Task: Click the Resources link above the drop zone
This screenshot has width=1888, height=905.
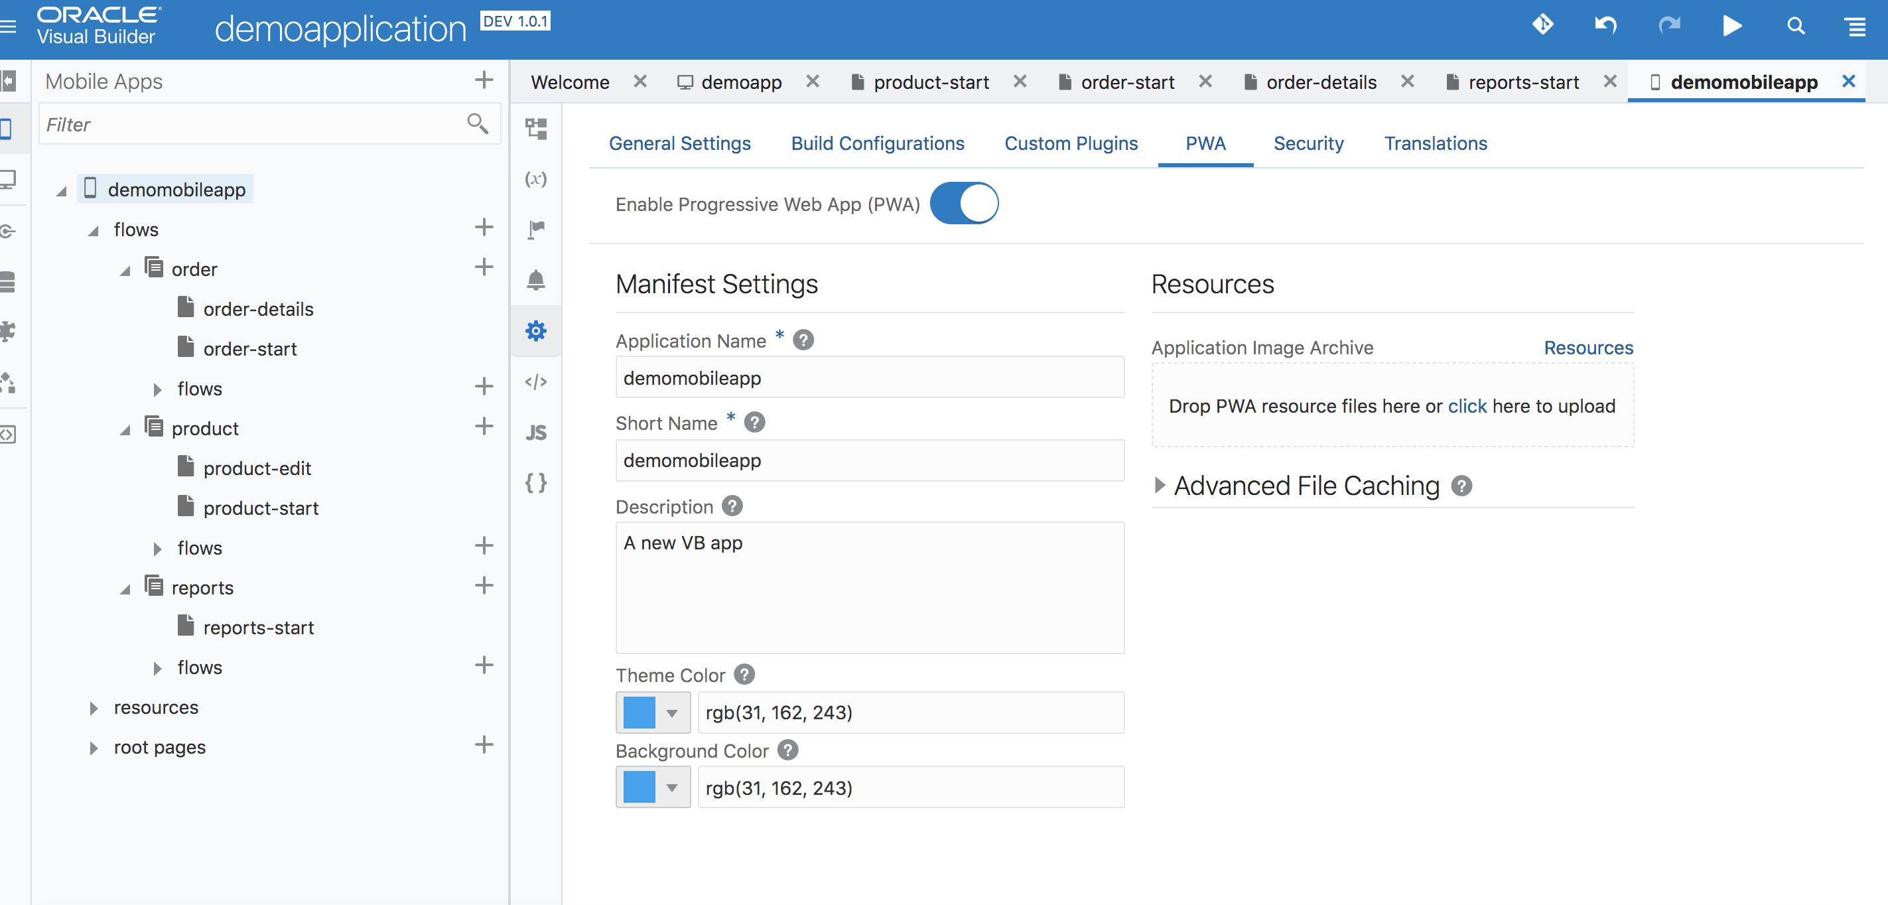Action: coord(1588,348)
